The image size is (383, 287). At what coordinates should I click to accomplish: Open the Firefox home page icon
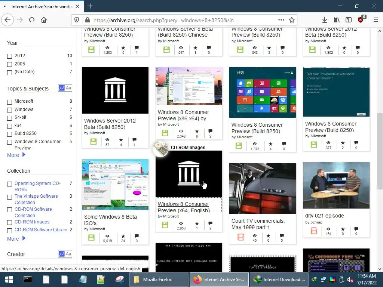click(44, 20)
